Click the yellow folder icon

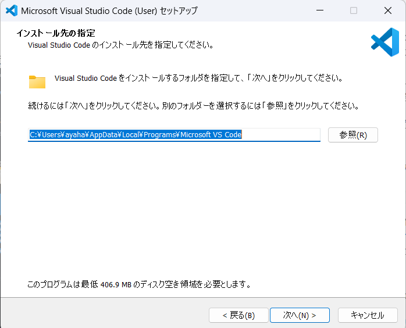point(37,82)
